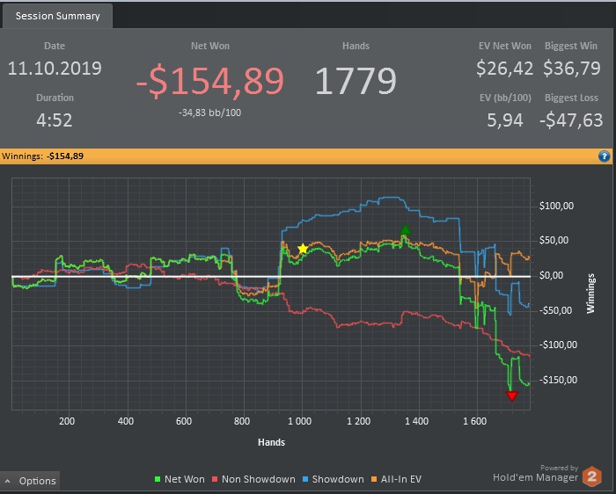Click the Biggest Loss value -$47,63
The height and width of the screenshot is (494, 616).
coord(571,120)
